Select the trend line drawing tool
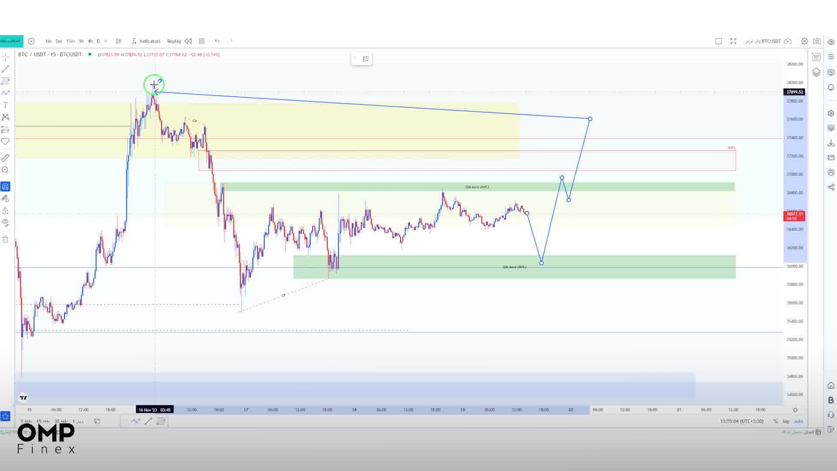837x471 pixels. pyautogui.click(x=6, y=69)
